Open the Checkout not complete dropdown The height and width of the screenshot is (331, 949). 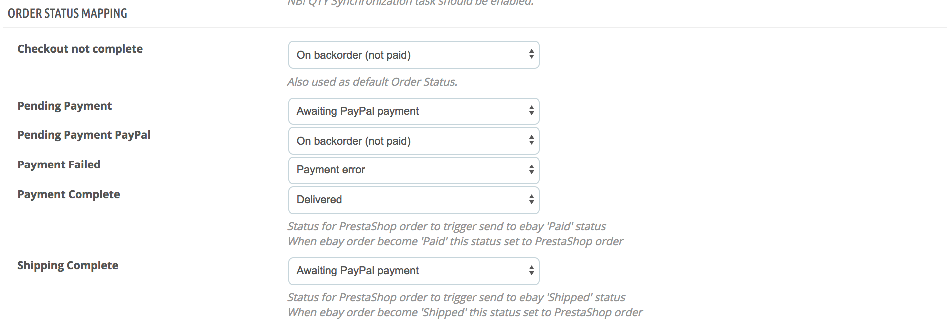click(x=414, y=55)
